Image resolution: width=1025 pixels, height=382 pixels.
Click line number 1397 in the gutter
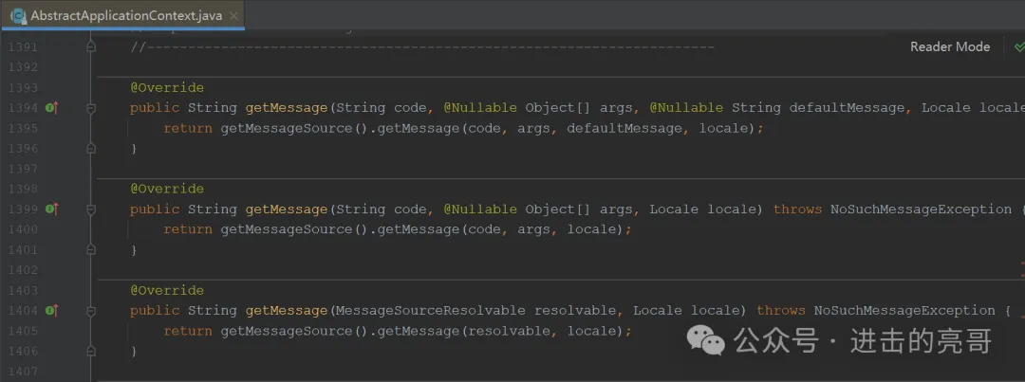[22, 169]
